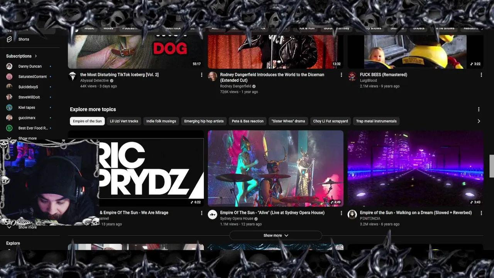Open options for Explore more topics section
Screen dimensions: 494x278
tap(479, 109)
